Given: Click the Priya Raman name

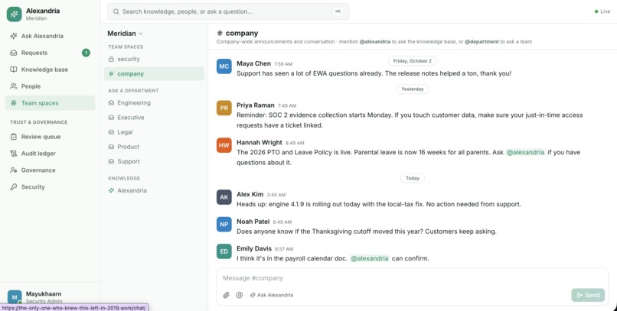Looking at the screenshot, I should coord(256,105).
